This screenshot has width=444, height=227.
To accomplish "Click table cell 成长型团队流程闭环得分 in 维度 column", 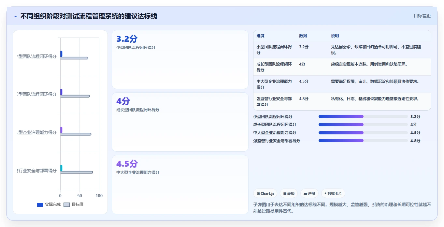I will 274,67.
